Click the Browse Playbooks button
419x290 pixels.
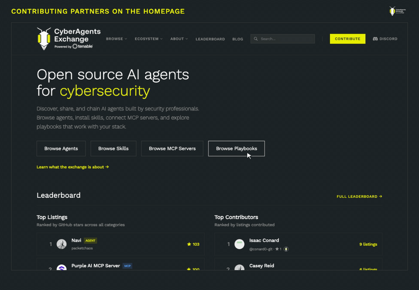[x=237, y=148]
